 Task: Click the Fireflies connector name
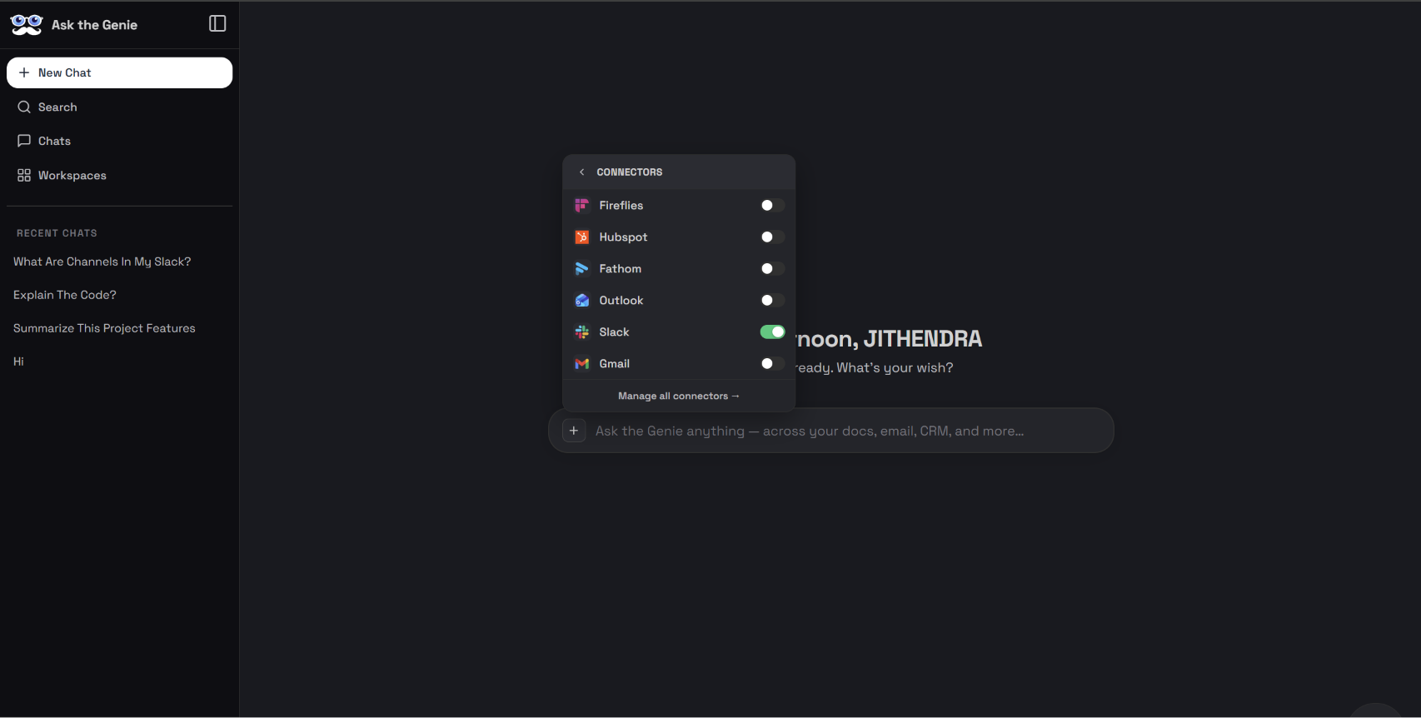tap(621, 206)
